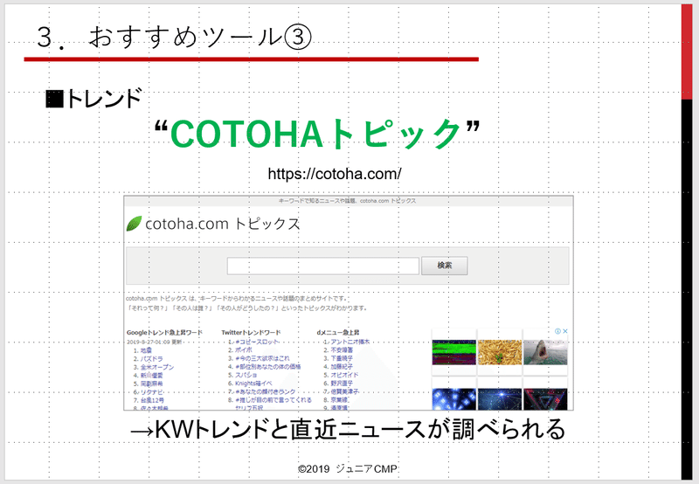
Task: Select the blue starburst ad thumbnail
Action: point(499,399)
